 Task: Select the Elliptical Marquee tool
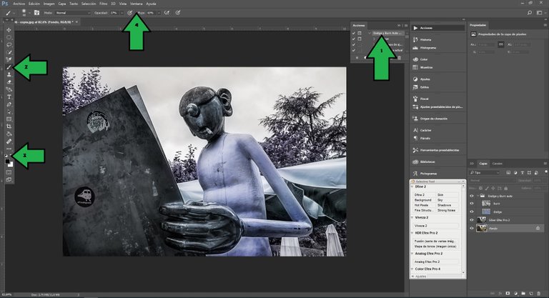tap(9, 37)
